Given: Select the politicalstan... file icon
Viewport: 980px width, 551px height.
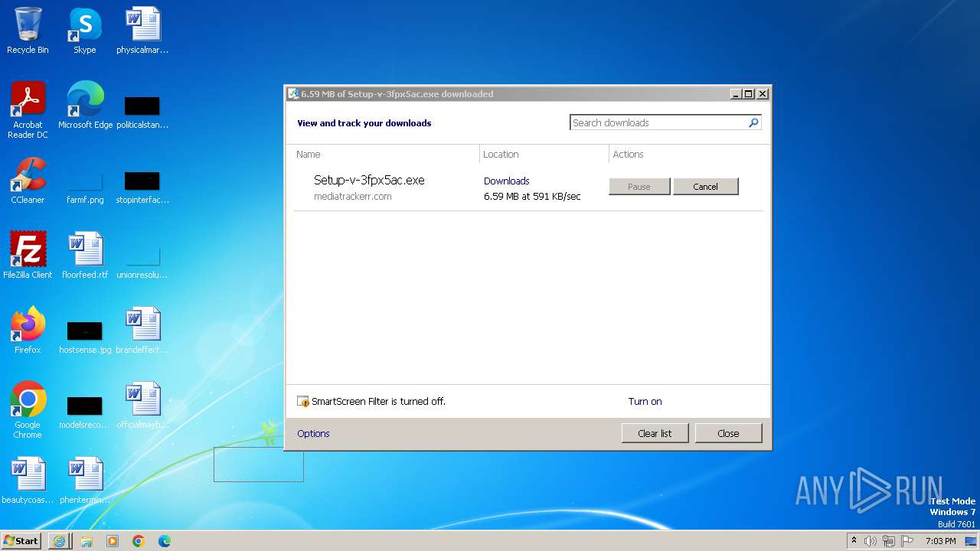Looking at the screenshot, I should tap(142, 109).
